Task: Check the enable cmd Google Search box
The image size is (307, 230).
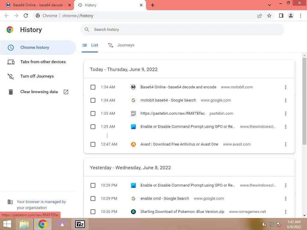Action: pos(93,199)
